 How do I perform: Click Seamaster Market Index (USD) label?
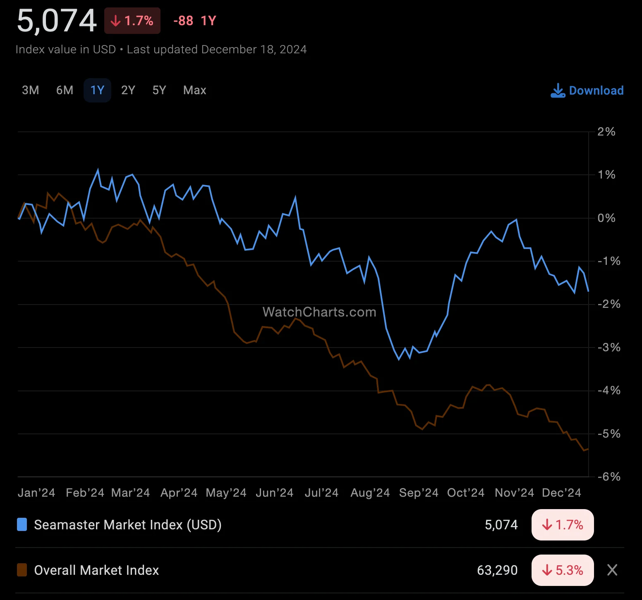tap(128, 525)
